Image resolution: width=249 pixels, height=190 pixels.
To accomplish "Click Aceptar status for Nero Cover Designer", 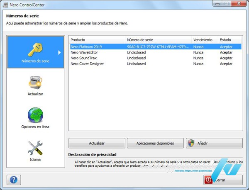I will click(226, 63).
